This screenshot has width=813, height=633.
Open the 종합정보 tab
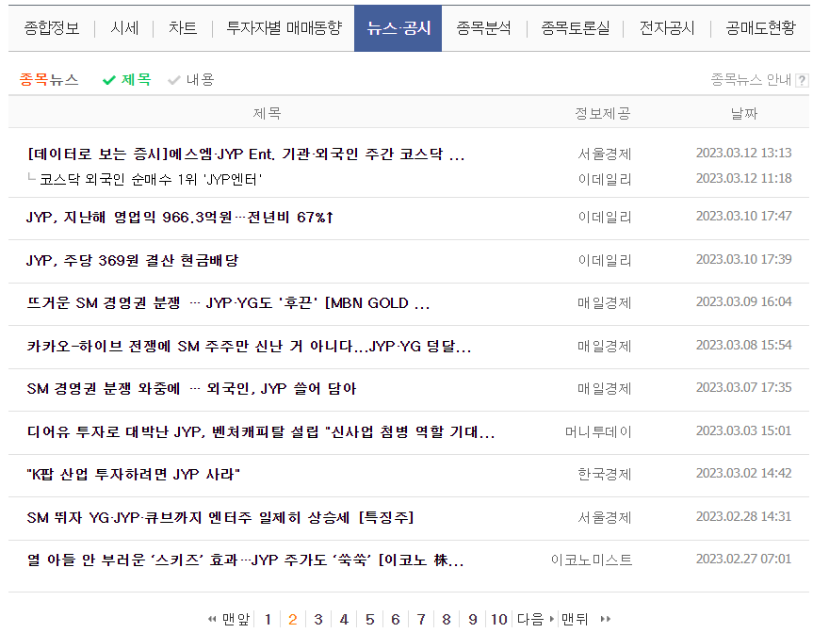coord(52,28)
